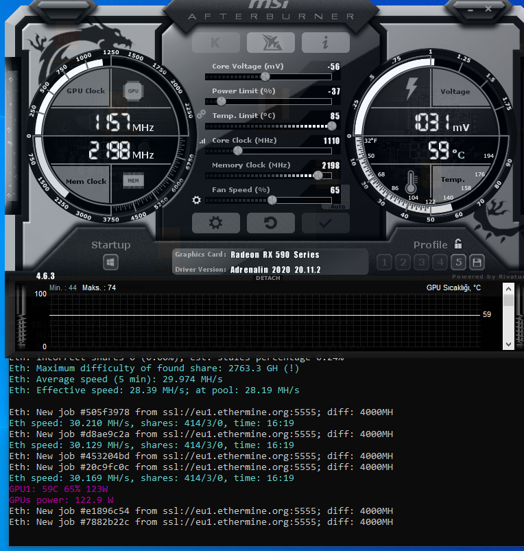The image size is (524, 551).
Task: Select profile slot 5
Action: coord(458,262)
